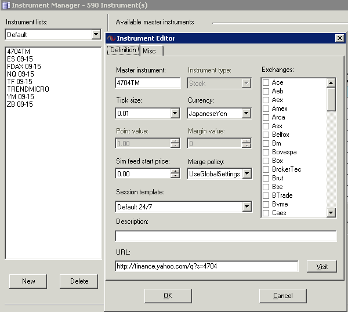Check the Aeb exchange checkbox

266,91
